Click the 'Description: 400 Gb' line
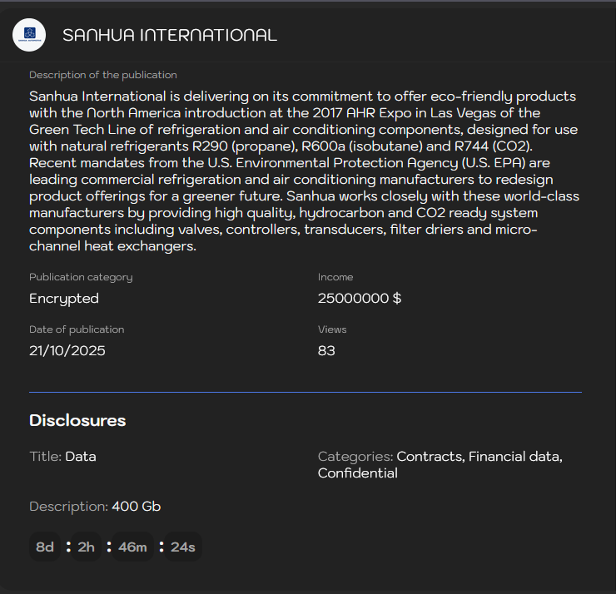This screenshot has width=616, height=594. (95, 506)
